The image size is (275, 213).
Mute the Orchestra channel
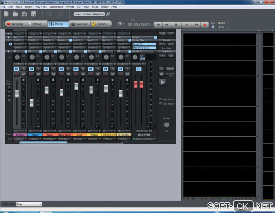point(127,74)
